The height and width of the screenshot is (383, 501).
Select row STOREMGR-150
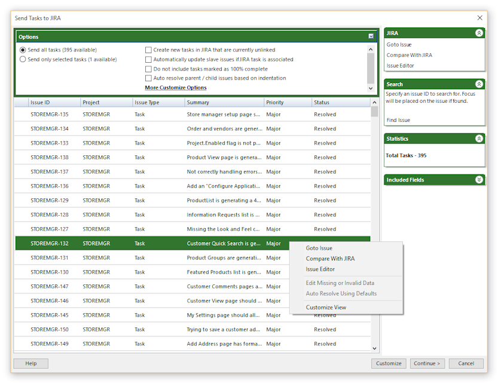193,330
